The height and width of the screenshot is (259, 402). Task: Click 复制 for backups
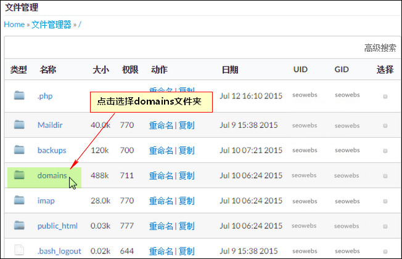tap(186, 151)
